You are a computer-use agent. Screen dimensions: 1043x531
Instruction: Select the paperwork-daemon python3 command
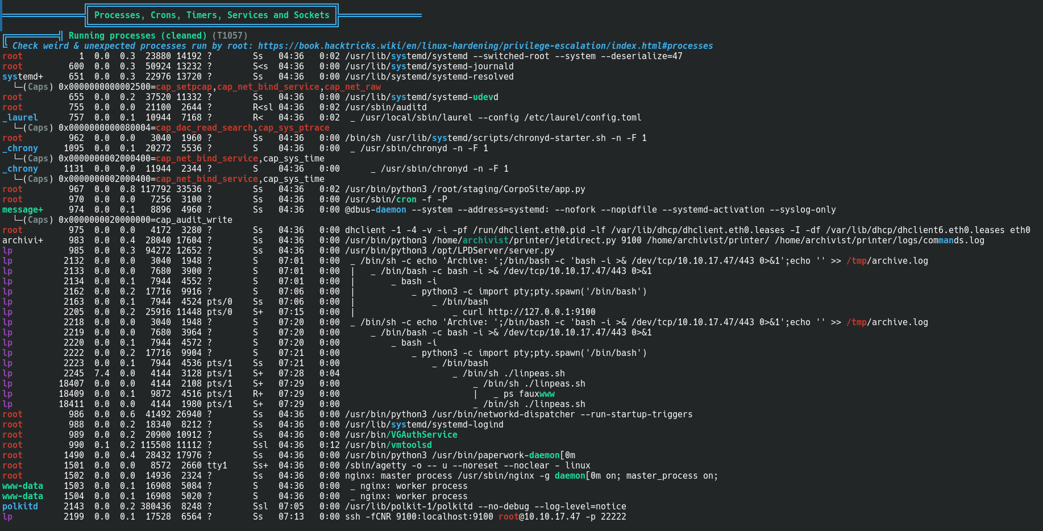point(460,455)
